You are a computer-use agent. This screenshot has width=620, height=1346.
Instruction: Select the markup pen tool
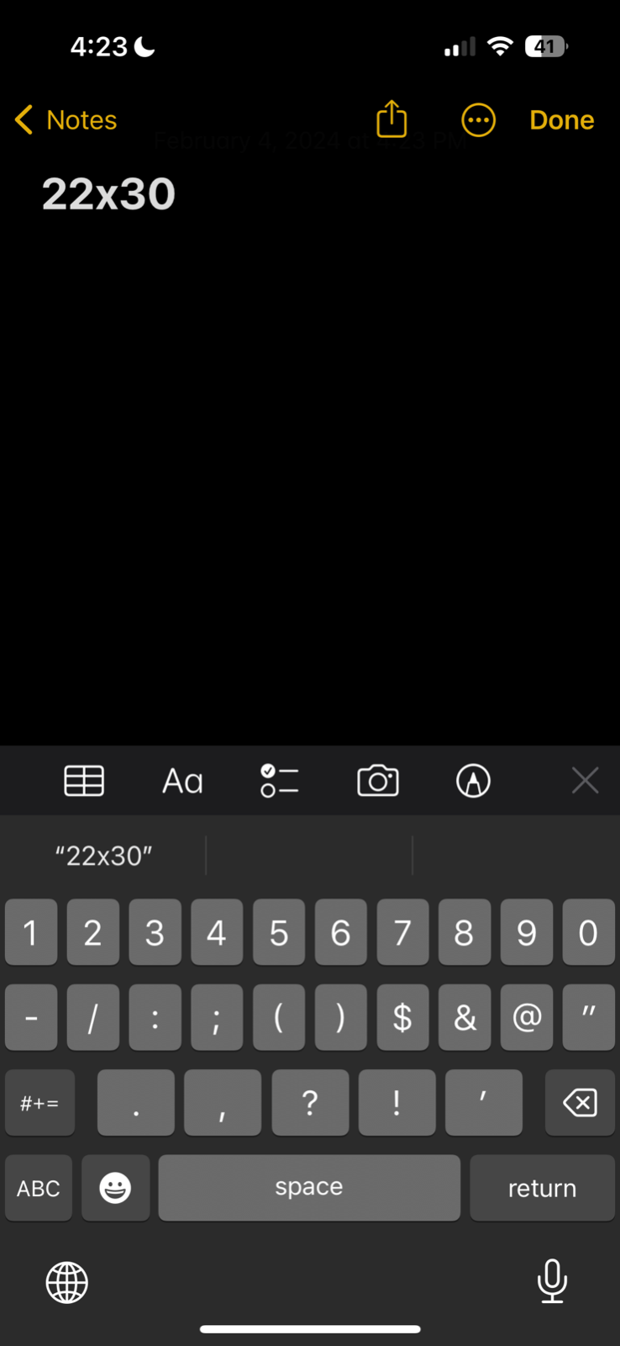tap(474, 781)
